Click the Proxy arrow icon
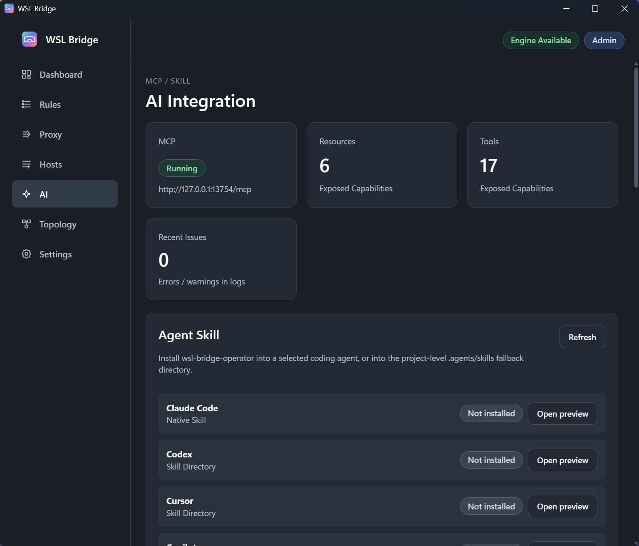The height and width of the screenshot is (546, 639). click(26, 134)
